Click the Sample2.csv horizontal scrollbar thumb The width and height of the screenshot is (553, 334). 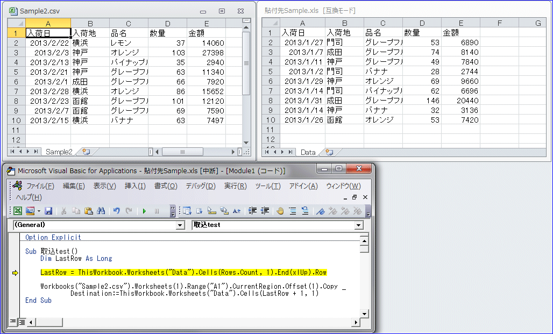point(182,152)
